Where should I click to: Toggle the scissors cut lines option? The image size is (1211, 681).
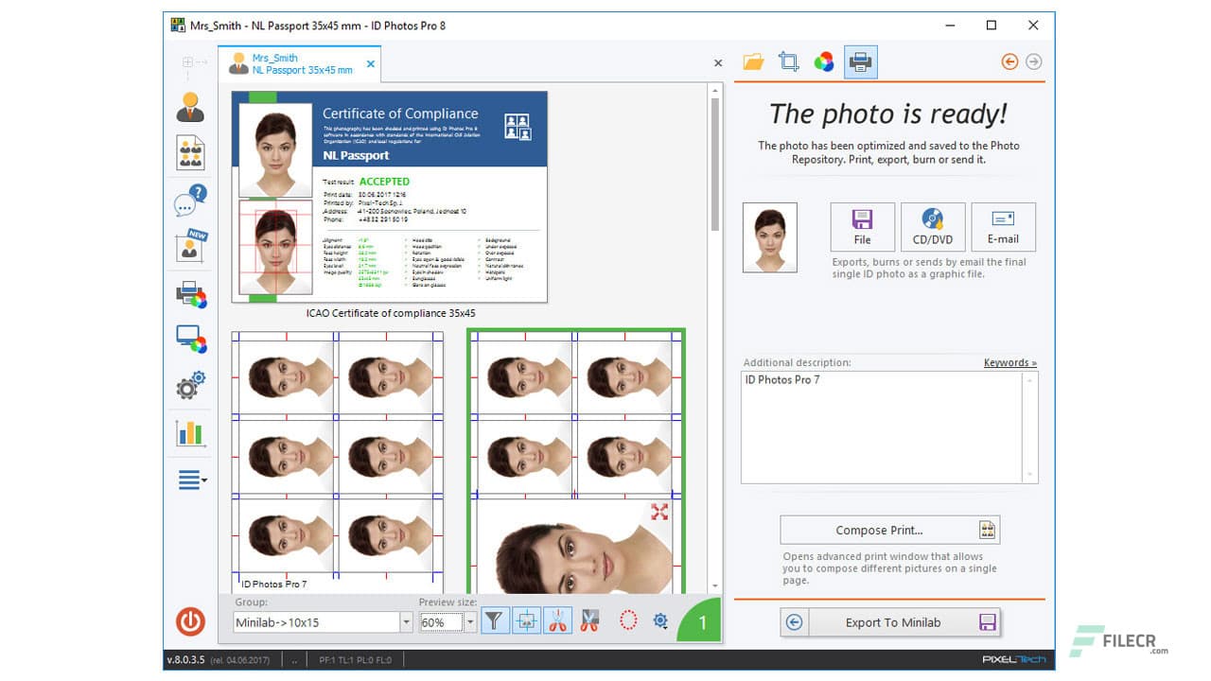556,620
